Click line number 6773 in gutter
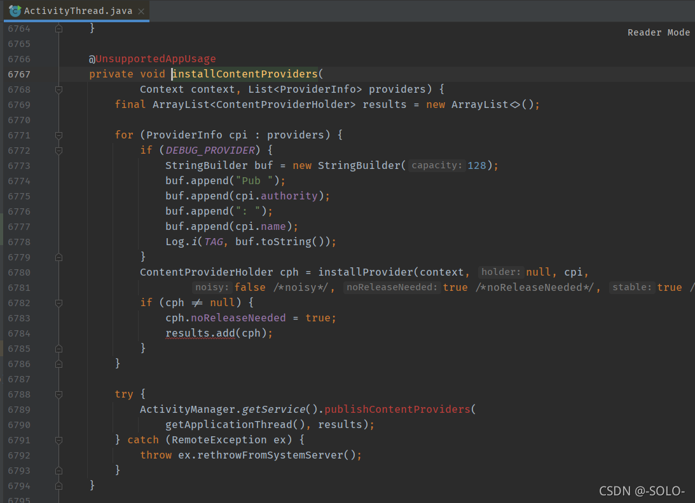This screenshot has width=695, height=503. (x=19, y=166)
